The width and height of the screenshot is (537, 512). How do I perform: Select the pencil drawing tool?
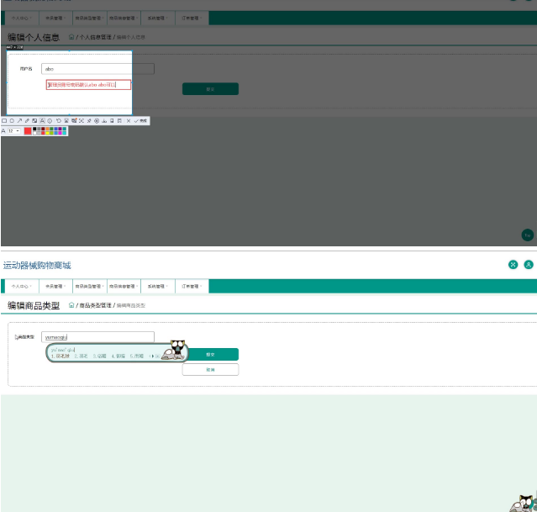tap(27, 120)
